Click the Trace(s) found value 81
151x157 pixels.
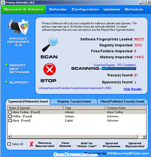pos(136,75)
